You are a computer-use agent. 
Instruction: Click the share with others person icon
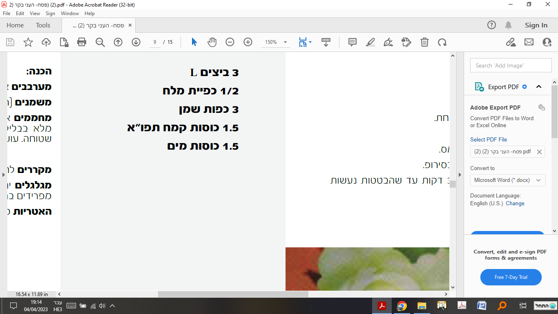point(547,42)
